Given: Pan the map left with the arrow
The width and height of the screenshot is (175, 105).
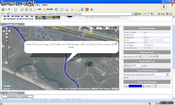Looking at the screenshot, I should point(4,31).
